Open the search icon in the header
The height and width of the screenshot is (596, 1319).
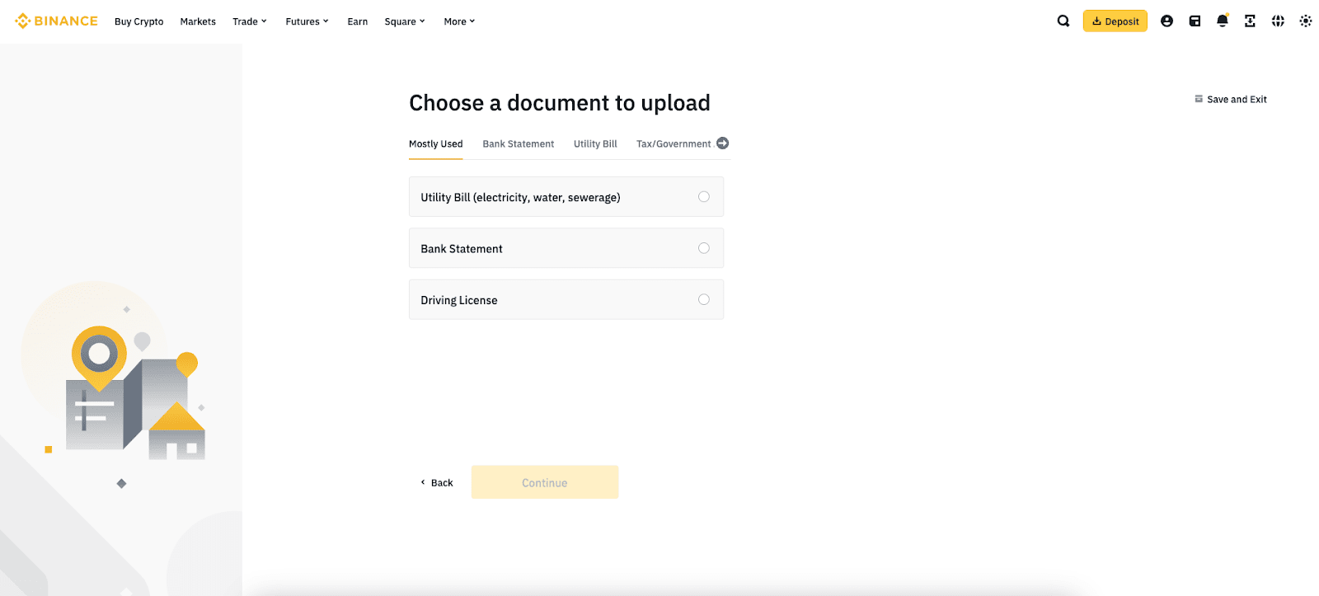(x=1063, y=21)
